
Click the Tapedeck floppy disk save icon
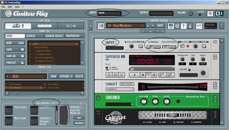coord(122,75)
